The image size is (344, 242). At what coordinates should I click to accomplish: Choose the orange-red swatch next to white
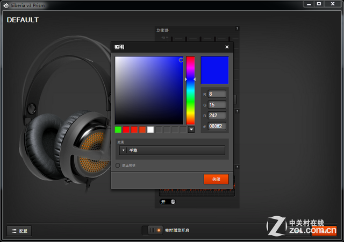[x=142, y=130]
